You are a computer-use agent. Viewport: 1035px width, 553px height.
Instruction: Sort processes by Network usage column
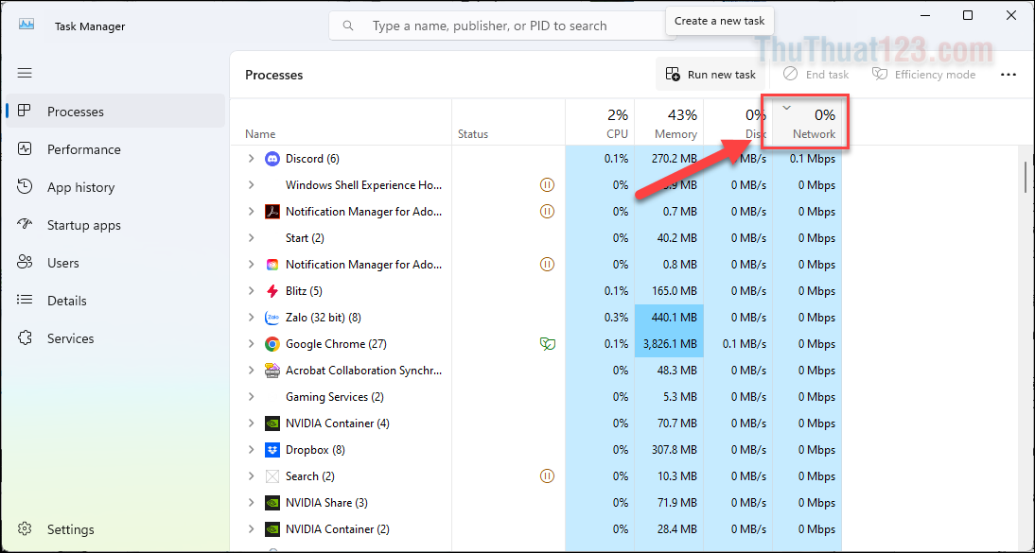coord(807,122)
